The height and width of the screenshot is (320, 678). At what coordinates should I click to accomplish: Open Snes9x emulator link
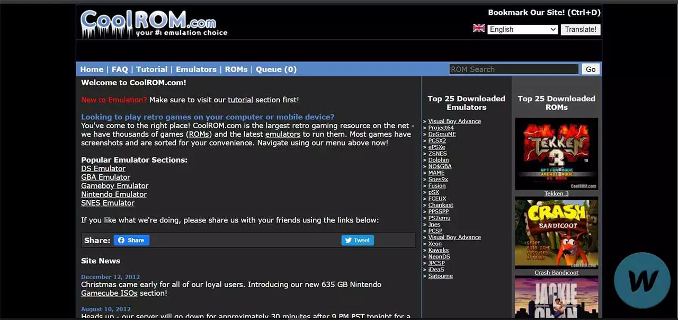pyautogui.click(x=438, y=179)
